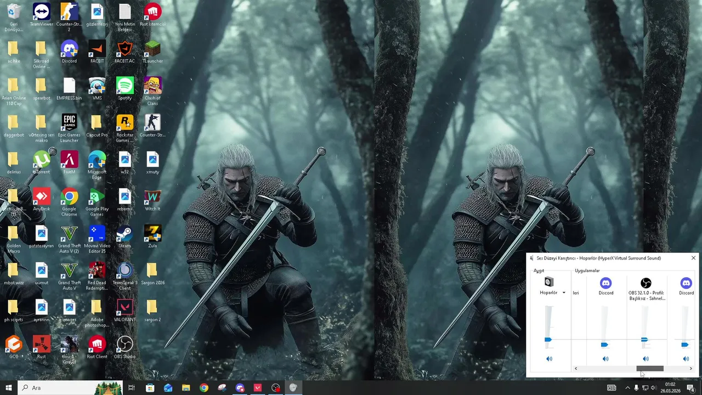Viewport: 702px width, 395px height.
Task: Click the mixer's horizontal scrollbar thumb
Action: point(650,369)
